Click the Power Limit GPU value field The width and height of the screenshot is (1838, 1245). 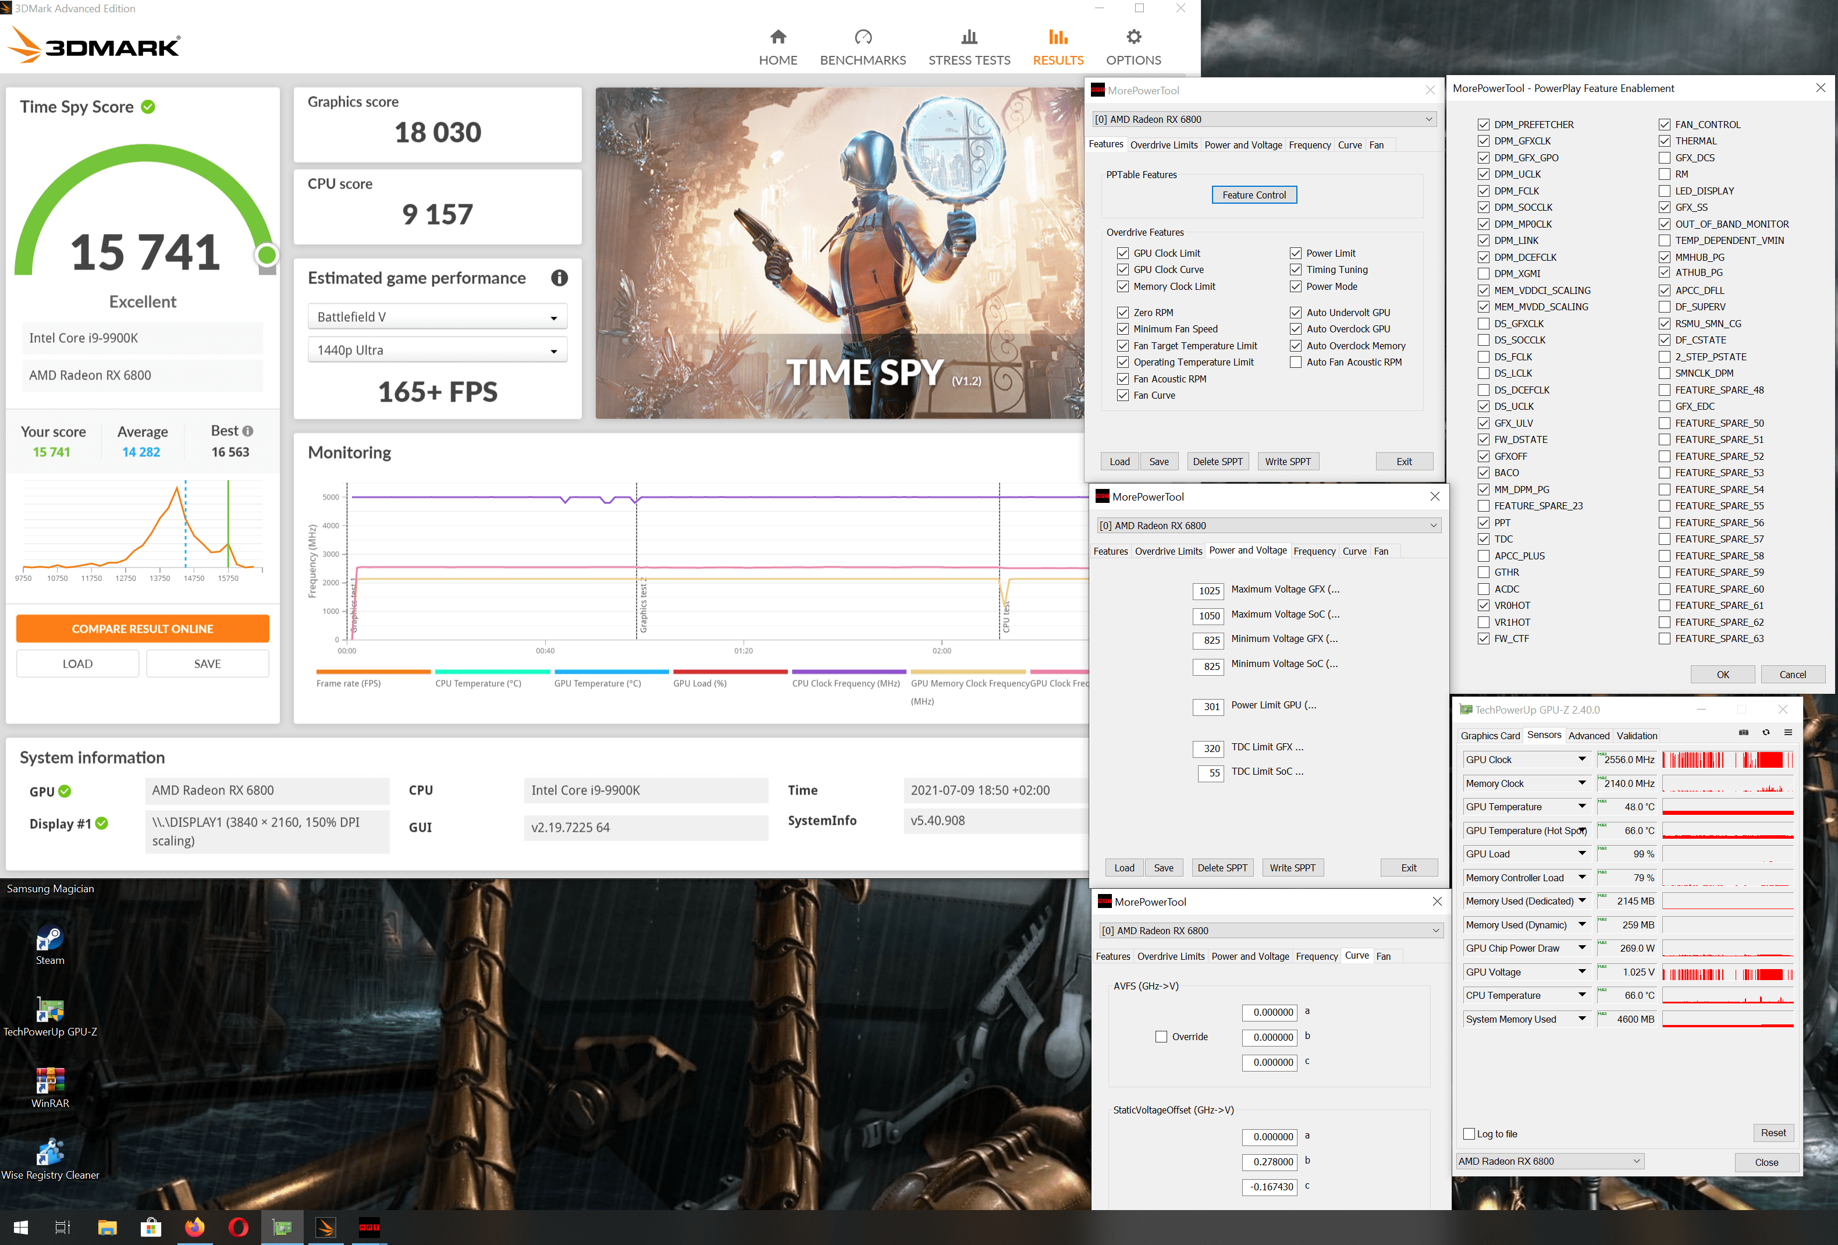[x=1208, y=707]
